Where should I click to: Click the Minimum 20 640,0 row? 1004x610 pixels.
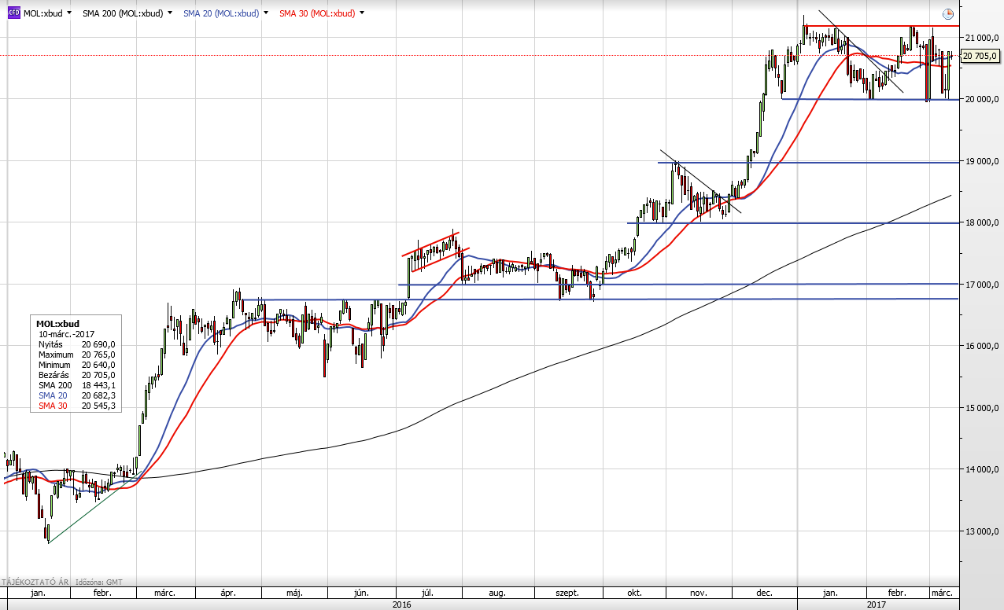76,365
